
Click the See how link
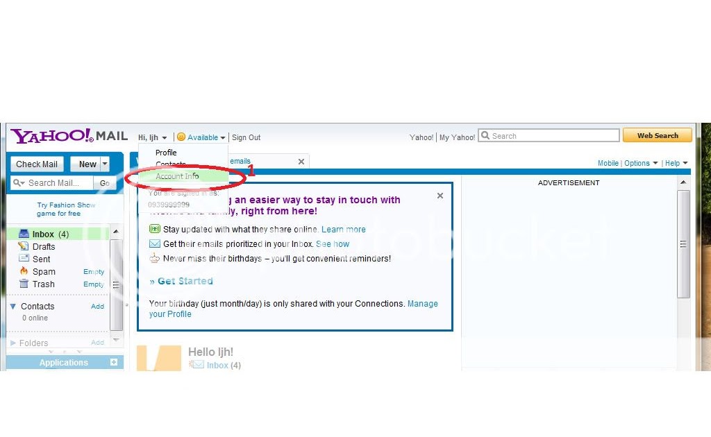333,243
